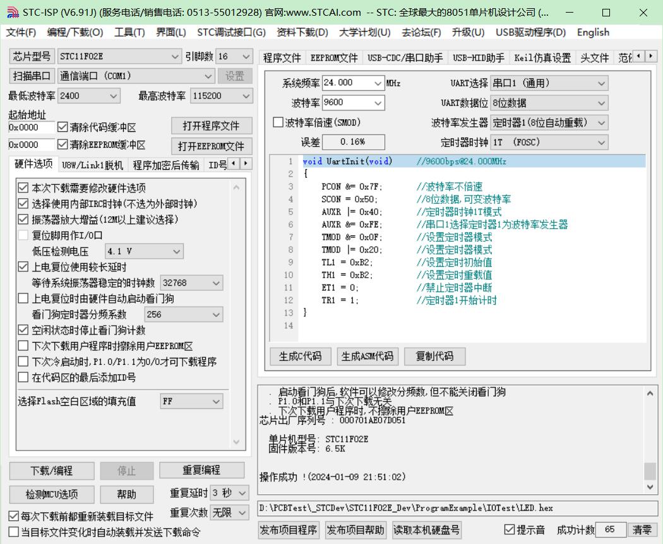This screenshot has height=544, width=663.
Task: Click the right arrow of the 硬件选项 tab strip
Action: pos(246,163)
